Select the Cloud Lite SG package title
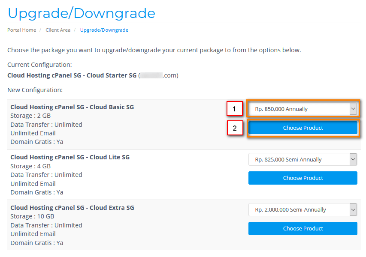The width and height of the screenshot is (366, 257). [70, 157]
